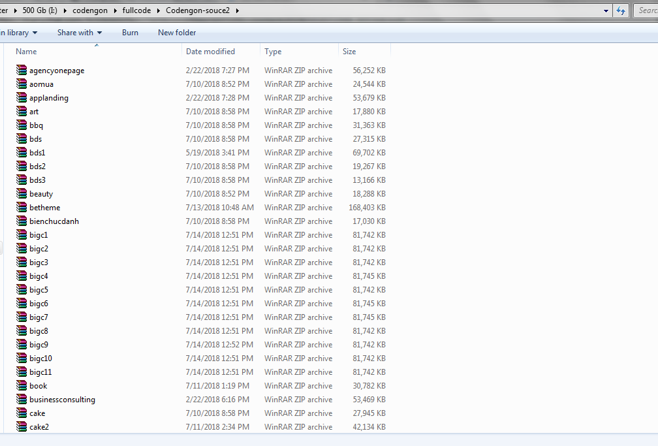This screenshot has width=658, height=446.
Task: Select the beauty archive icon
Action: pos(22,193)
